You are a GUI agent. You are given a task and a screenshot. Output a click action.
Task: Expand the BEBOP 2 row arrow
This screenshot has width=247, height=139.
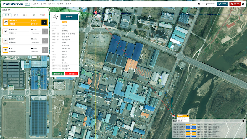(x=45, y=22)
